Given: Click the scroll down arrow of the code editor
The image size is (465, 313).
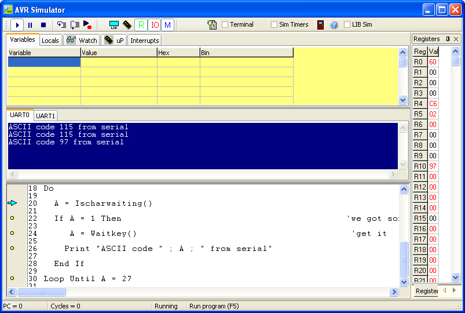Looking at the screenshot, I should pyautogui.click(x=404, y=282).
